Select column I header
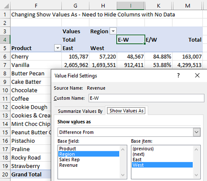Image resolution: width=207 pixels, height=181 pixels. [x=131, y=6]
